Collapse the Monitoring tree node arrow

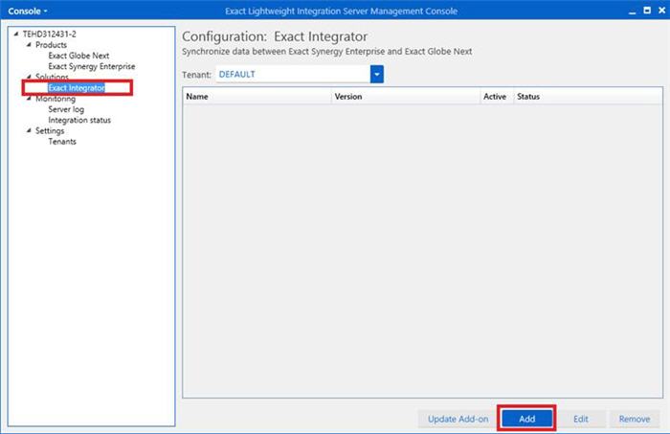[x=29, y=99]
